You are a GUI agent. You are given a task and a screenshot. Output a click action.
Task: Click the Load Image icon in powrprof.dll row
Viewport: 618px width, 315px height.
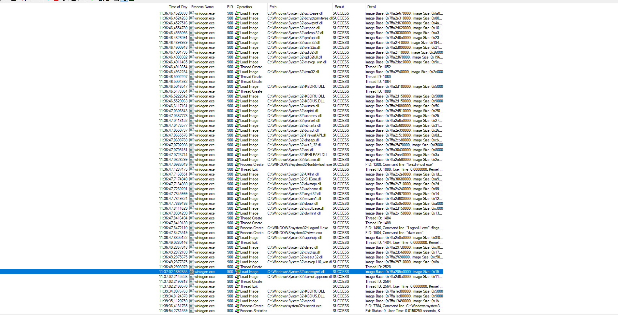237,23
